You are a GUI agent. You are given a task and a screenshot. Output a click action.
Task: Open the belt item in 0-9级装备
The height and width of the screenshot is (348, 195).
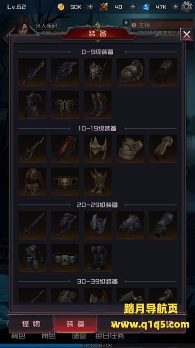click(x=65, y=105)
